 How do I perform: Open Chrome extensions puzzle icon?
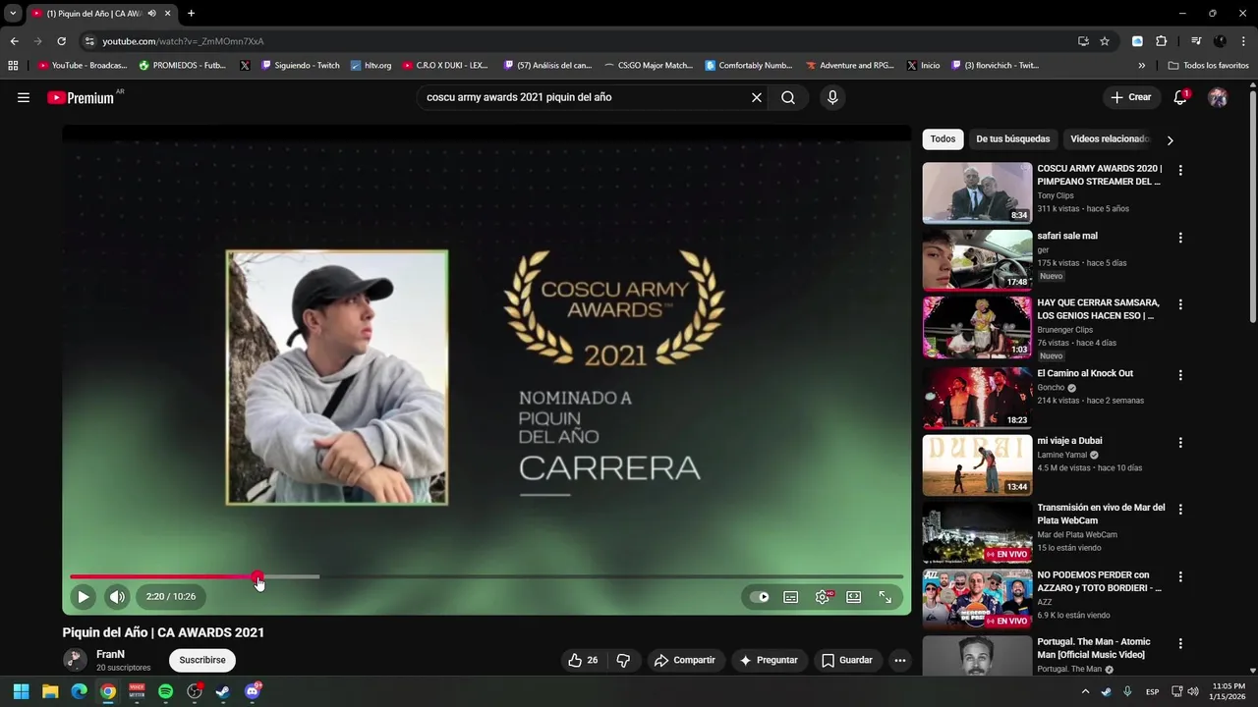(x=1161, y=41)
